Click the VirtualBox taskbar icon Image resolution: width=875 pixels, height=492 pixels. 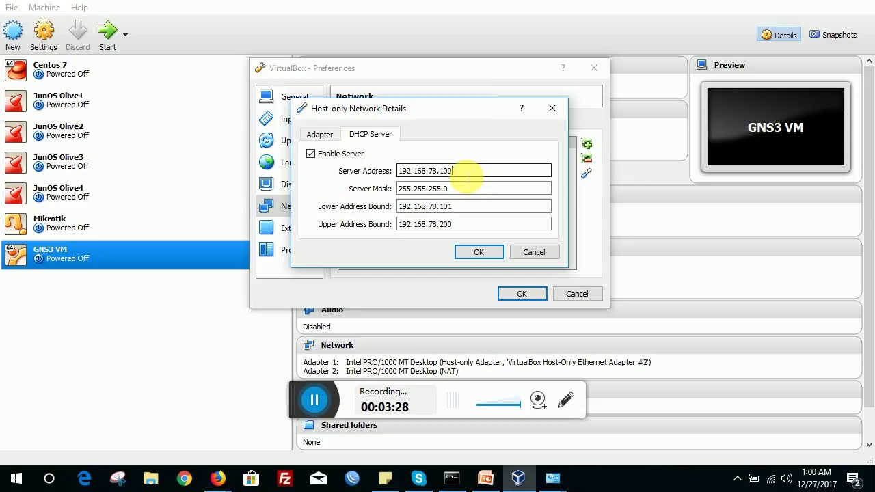(518, 478)
